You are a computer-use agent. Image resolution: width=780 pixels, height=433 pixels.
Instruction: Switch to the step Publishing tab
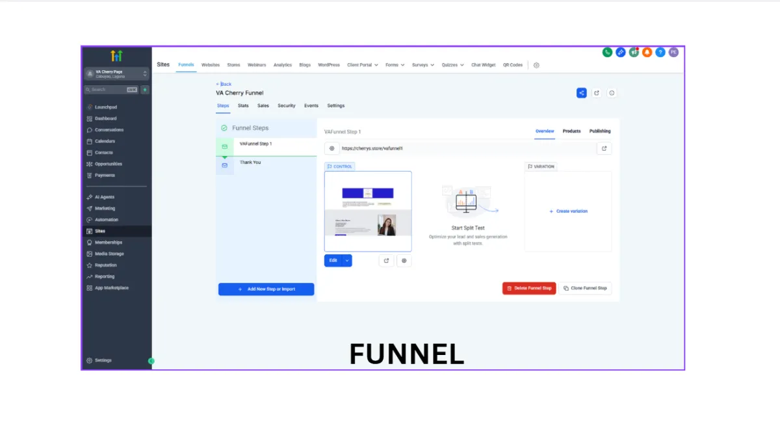point(600,131)
